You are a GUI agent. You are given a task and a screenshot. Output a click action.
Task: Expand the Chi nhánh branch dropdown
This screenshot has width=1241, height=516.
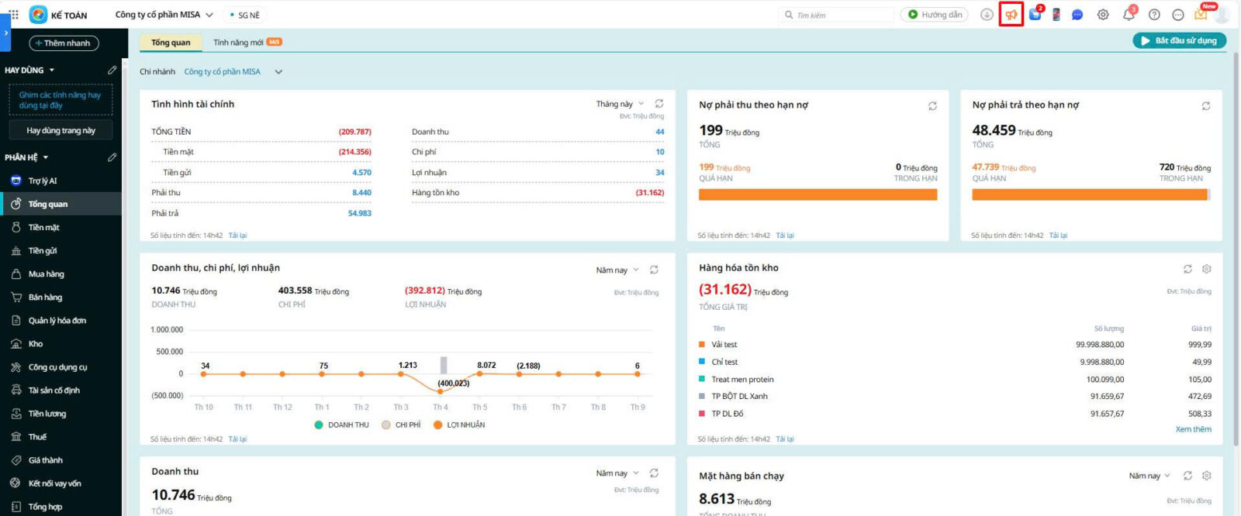[278, 72]
